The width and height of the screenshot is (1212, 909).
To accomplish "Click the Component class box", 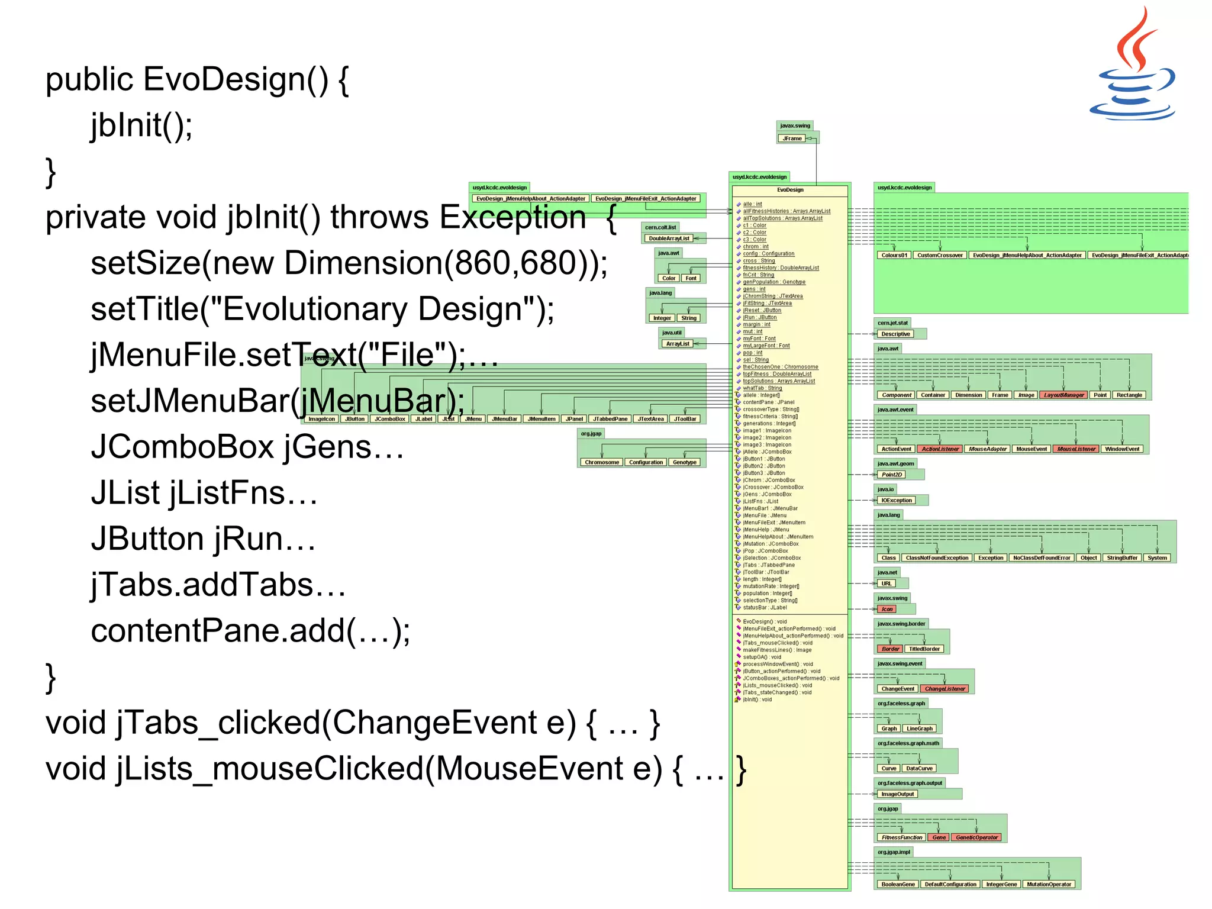I will point(896,395).
